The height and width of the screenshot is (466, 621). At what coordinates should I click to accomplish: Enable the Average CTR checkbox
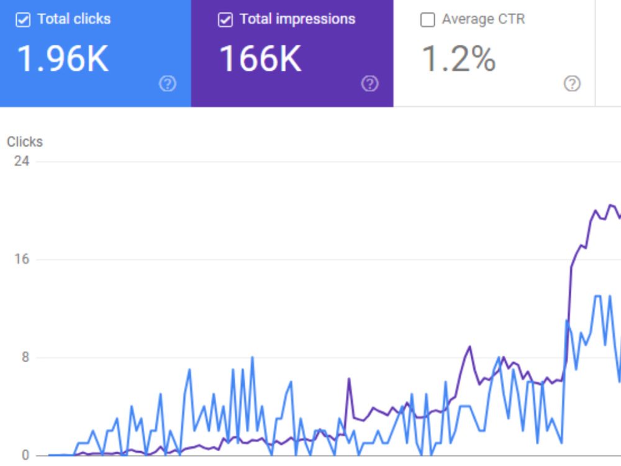click(427, 20)
